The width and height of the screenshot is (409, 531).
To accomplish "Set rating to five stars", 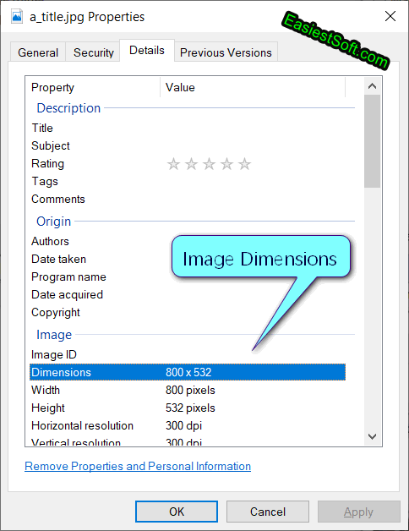I will (x=244, y=164).
